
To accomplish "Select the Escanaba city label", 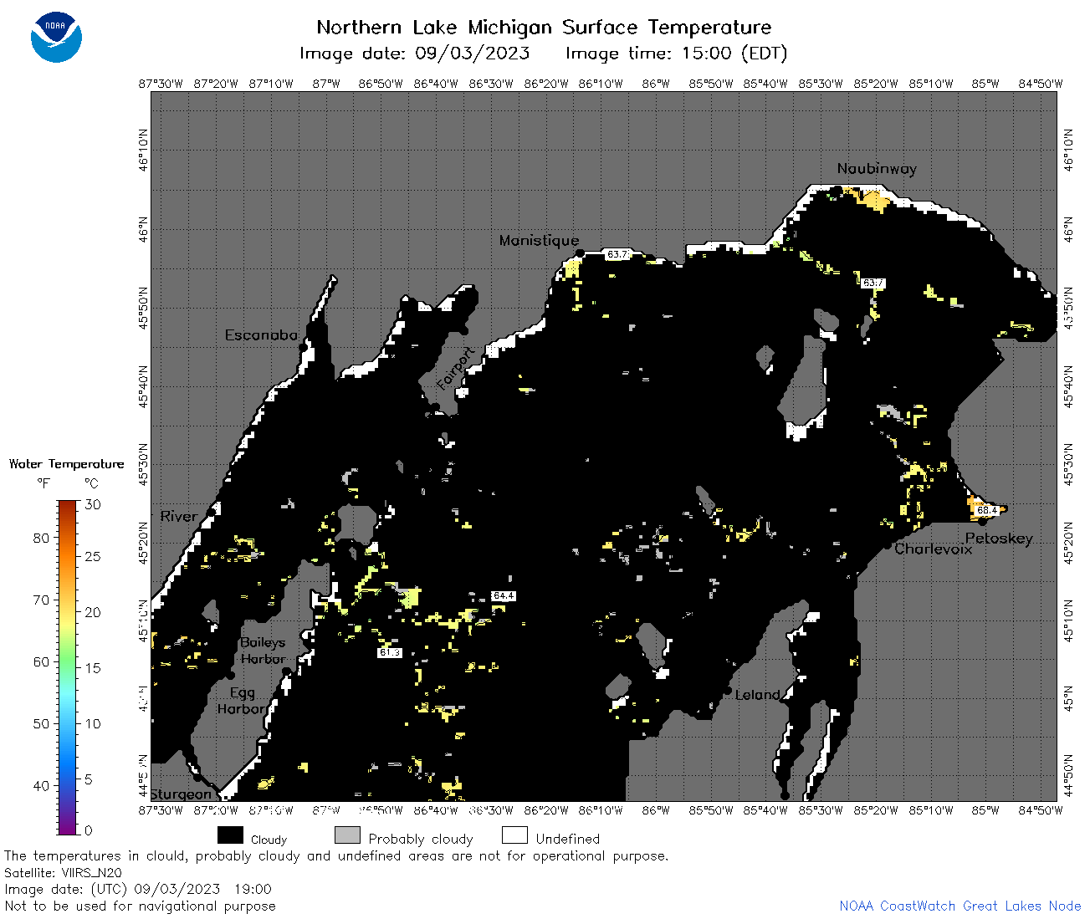I will coord(261,334).
